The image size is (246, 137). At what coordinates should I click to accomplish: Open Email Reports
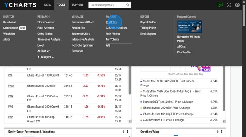point(148,34)
